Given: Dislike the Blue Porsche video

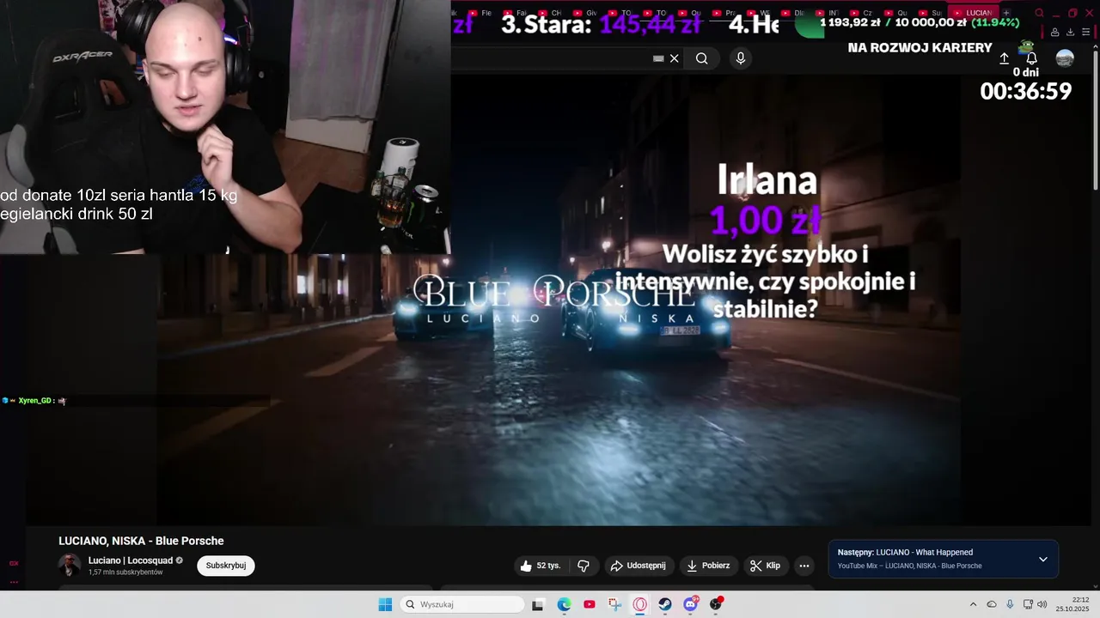Looking at the screenshot, I should coord(584,566).
